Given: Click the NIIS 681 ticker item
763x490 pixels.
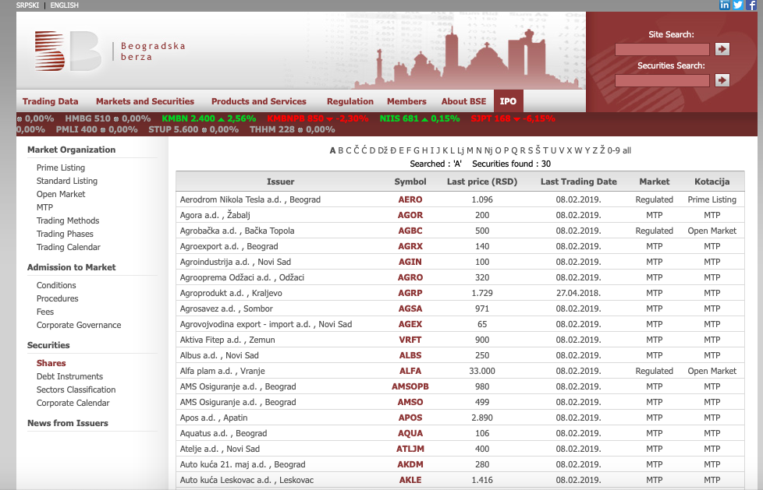Looking at the screenshot, I should 420,118.
